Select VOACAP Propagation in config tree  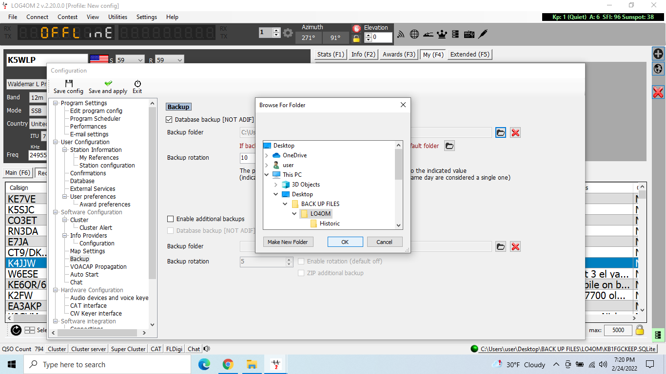pyautogui.click(x=98, y=267)
